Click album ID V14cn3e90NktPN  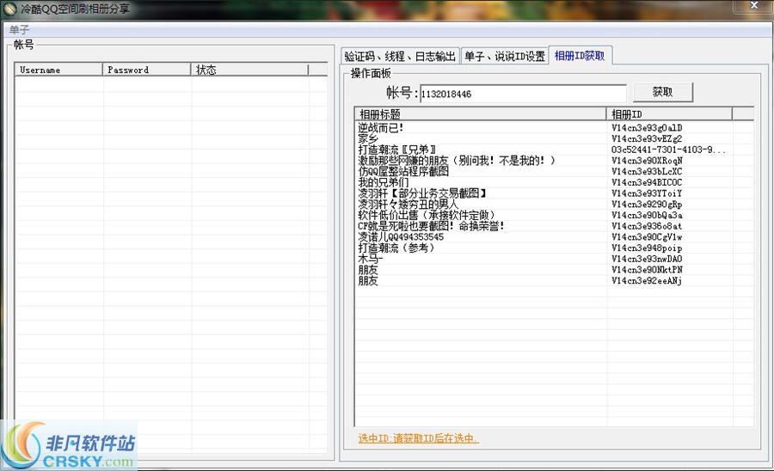click(x=647, y=269)
